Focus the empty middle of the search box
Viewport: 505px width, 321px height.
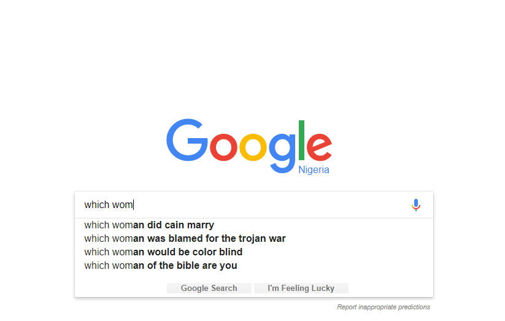pos(270,205)
